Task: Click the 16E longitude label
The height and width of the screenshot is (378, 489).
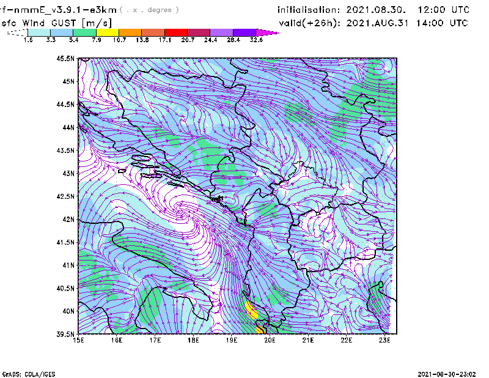Action: [117, 340]
